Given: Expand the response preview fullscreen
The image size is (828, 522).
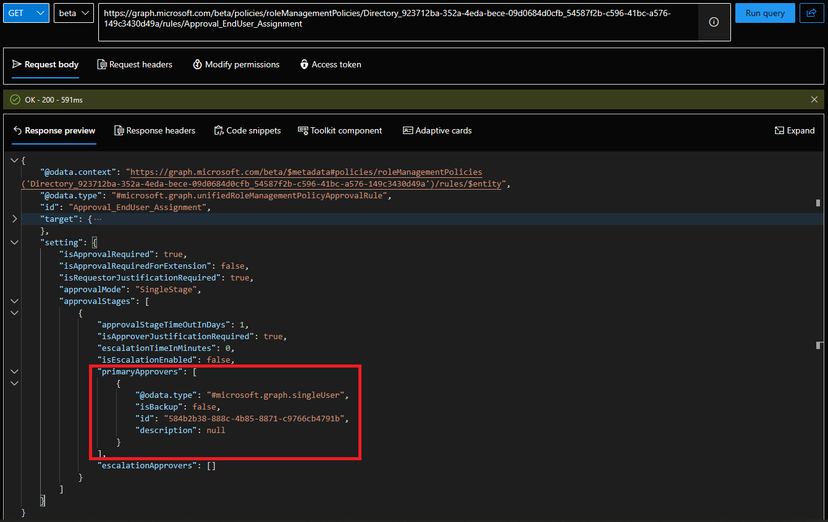Looking at the screenshot, I should pos(794,130).
